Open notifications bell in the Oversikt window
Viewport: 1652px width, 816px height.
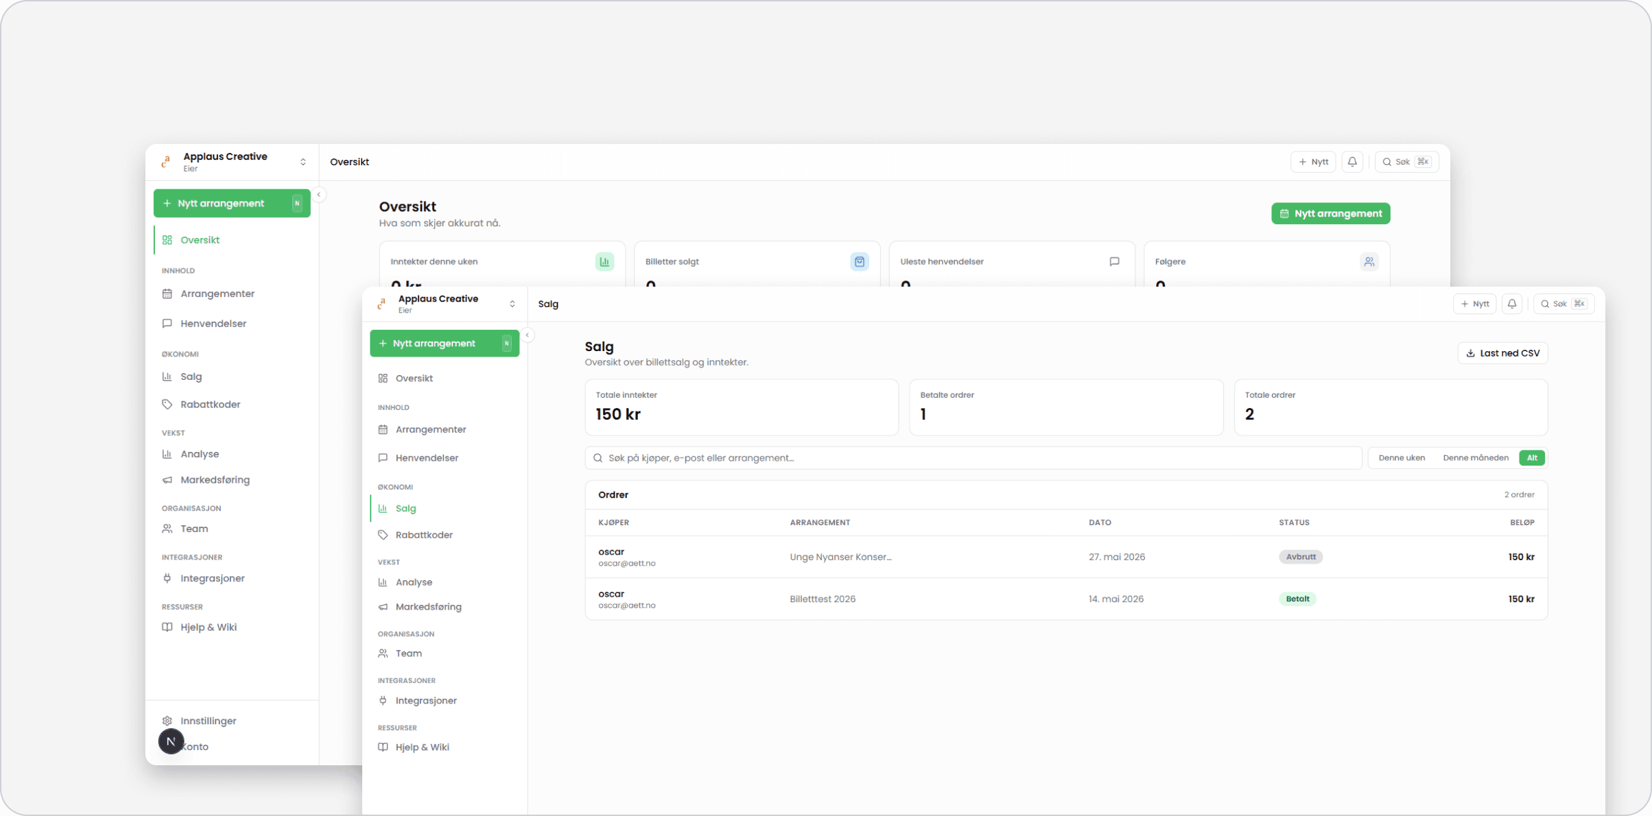pos(1352,162)
